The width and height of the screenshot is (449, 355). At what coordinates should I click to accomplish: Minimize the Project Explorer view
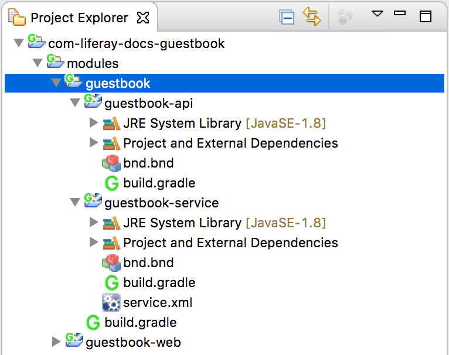click(400, 13)
